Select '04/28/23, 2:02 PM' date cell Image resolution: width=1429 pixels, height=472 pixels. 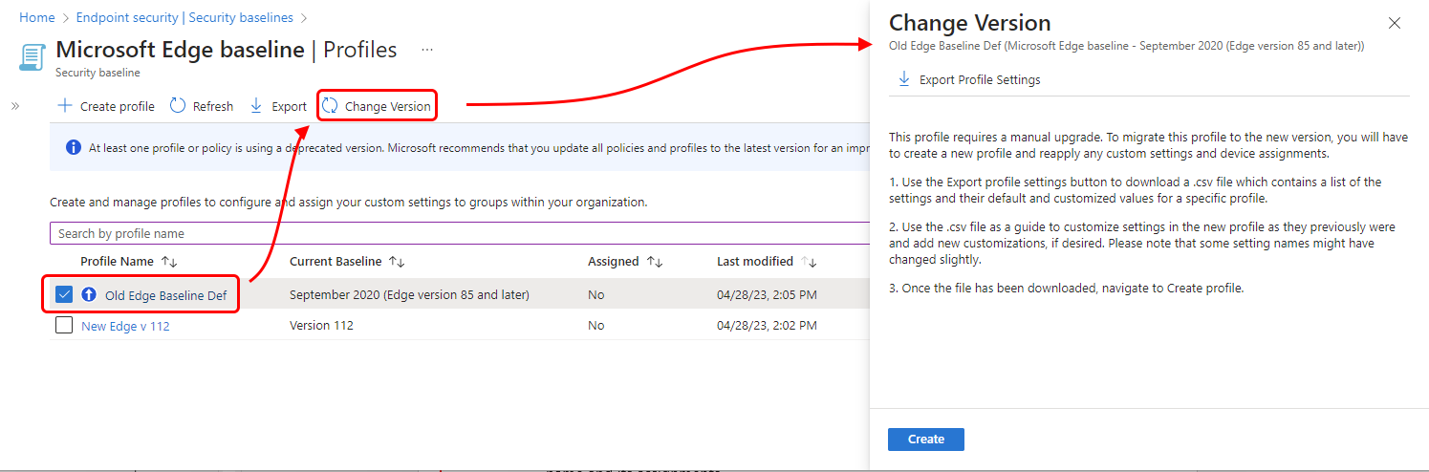tap(767, 326)
